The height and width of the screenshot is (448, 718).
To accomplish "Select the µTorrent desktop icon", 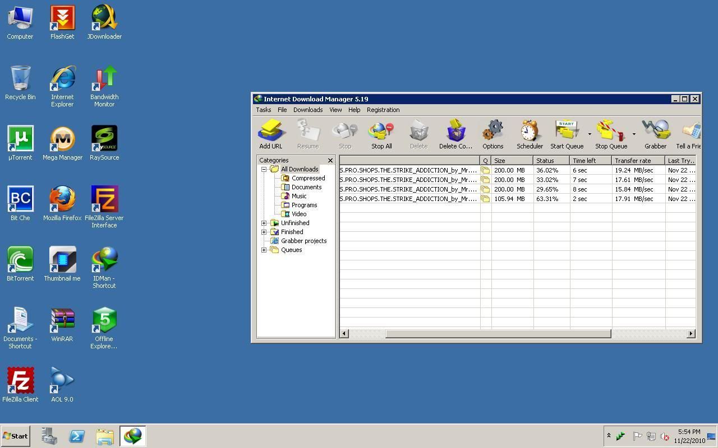I will (20, 143).
